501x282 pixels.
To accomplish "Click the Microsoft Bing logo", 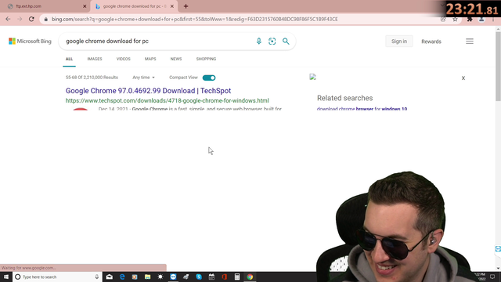I will [x=30, y=42].
